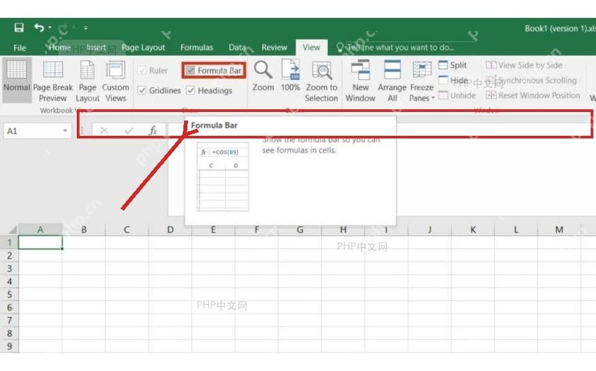The height and width of the screenshot is (371, 596).
Task: Open Custom Views
Action: pyautogui.click(x=115, y=81)
